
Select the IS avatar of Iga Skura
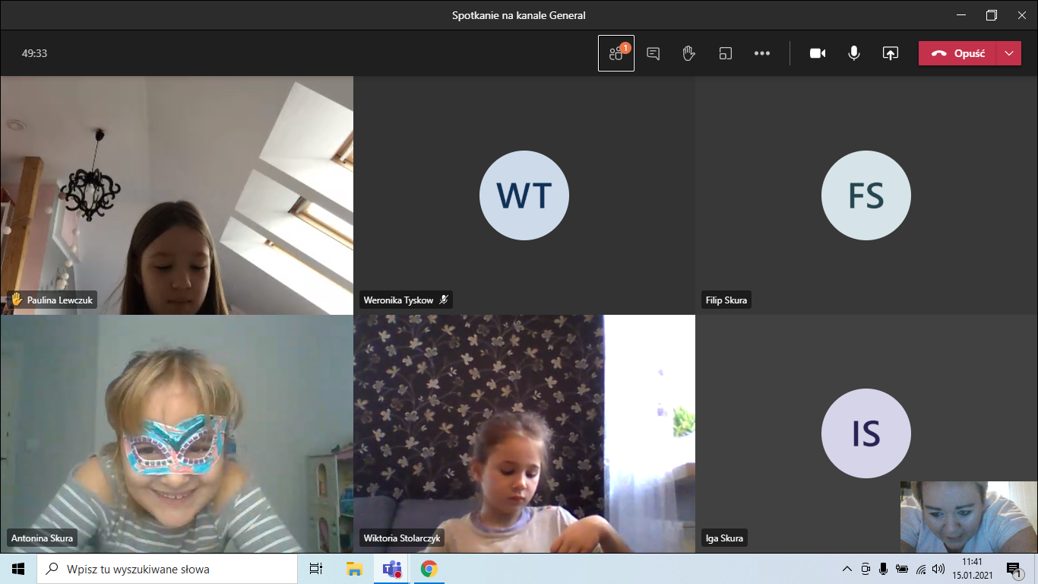866,433
